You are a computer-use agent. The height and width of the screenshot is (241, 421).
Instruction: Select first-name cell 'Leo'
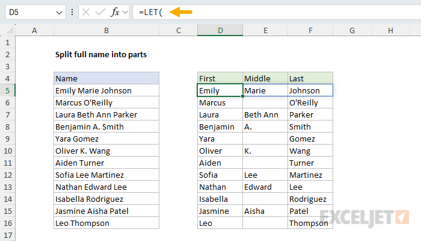220,223
